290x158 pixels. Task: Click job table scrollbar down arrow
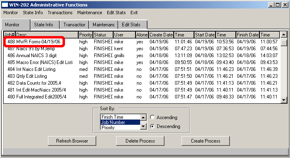pos(284,100)
